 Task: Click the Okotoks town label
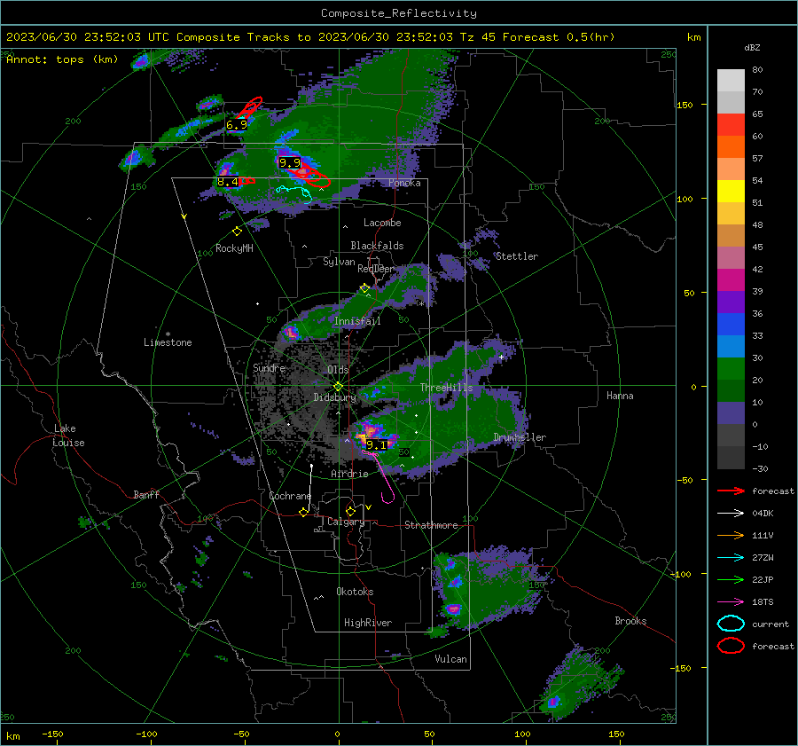355,592
